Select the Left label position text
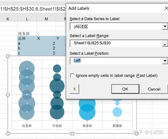The height and width of the screenshot is (139, 168). pyautogui.click(x=77, y=60)
